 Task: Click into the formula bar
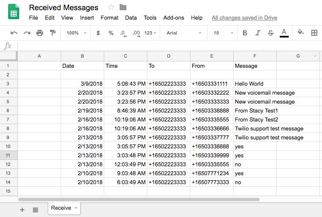point(170,46)
